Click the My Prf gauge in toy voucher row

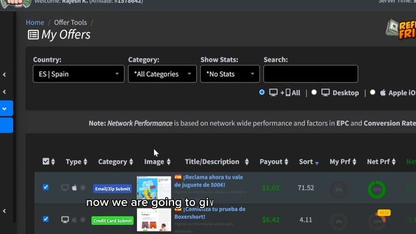tap(339, 189)
